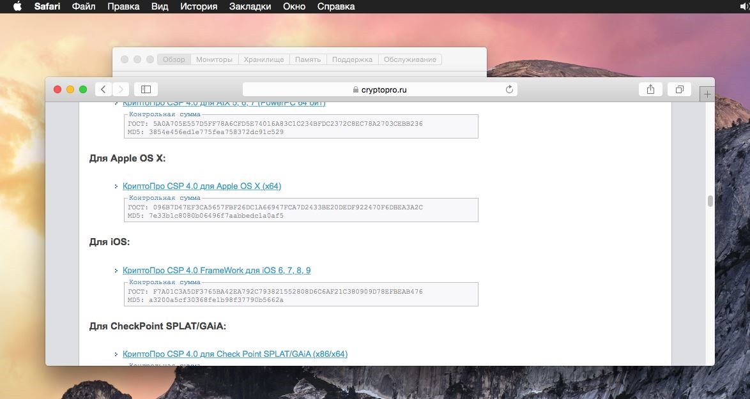The height and width of the screenshot is (399, 750).
Task: Open the Safari application menu
Action: (x=47, y=6)
